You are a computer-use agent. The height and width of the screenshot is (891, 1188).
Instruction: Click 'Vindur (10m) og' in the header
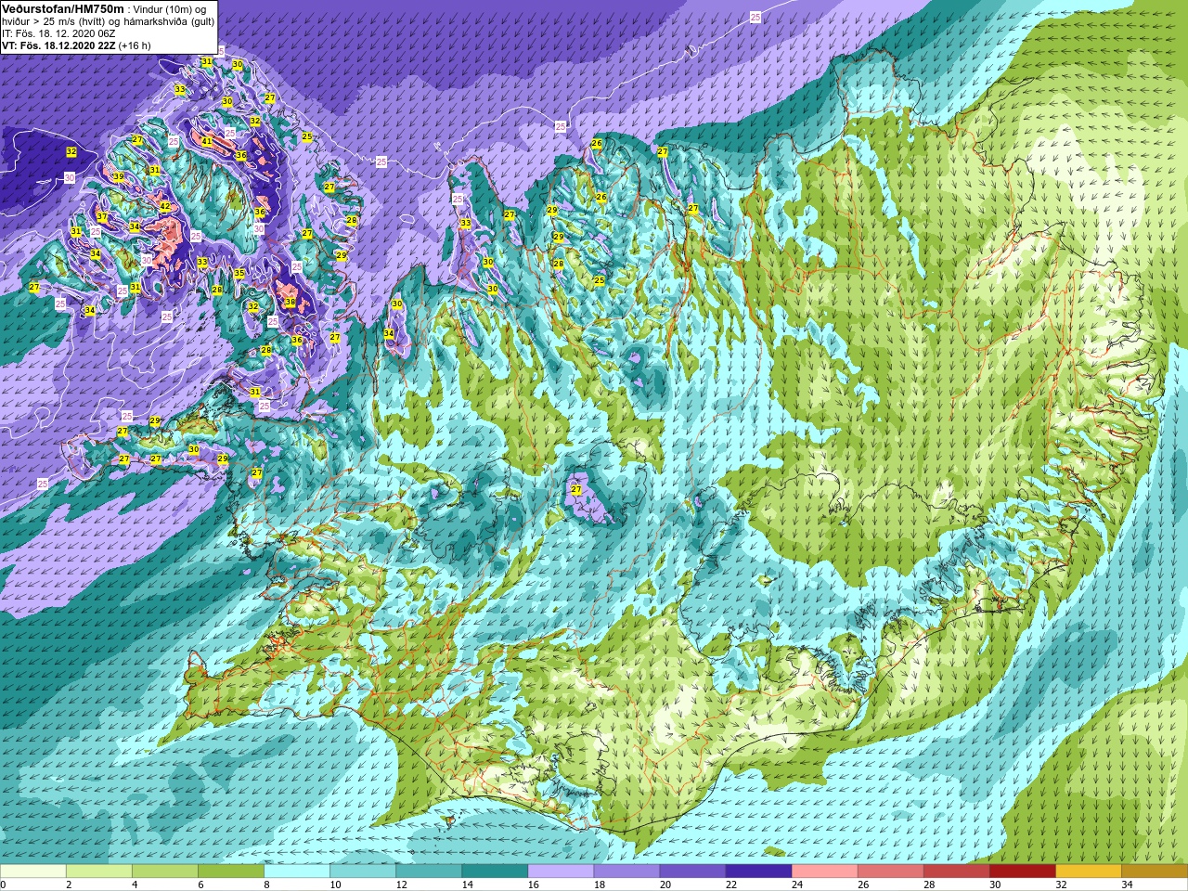pos(170,8)
